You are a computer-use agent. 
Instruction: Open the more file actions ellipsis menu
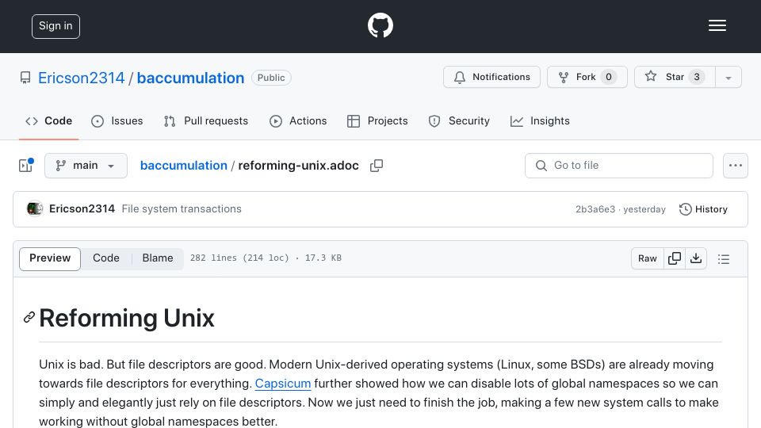736,166
